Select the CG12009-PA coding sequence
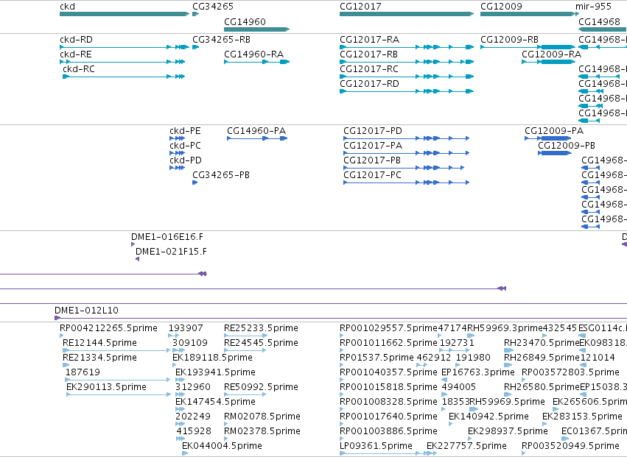Screen dimensions: 627x457 point(554,131)
